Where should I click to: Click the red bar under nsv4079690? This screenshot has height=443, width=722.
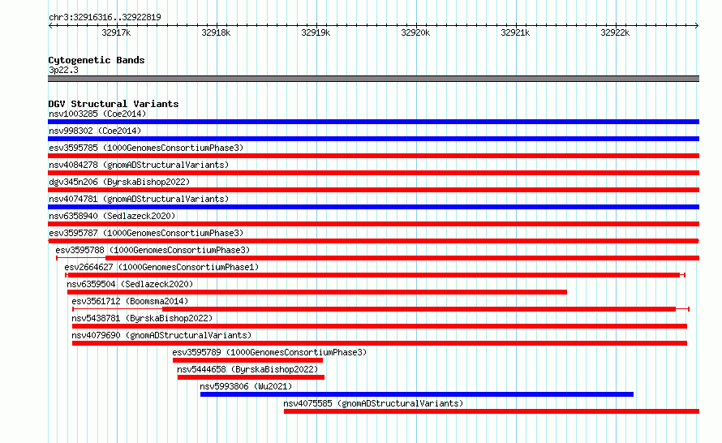[380, 343]
